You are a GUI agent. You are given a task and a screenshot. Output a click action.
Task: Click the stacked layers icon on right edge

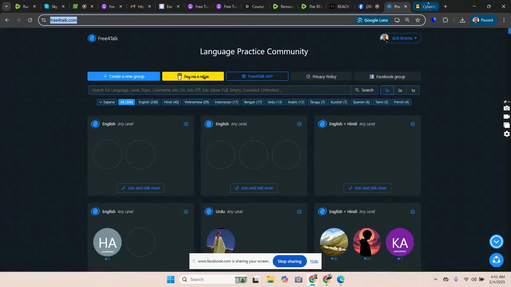[x=507, y=125]
